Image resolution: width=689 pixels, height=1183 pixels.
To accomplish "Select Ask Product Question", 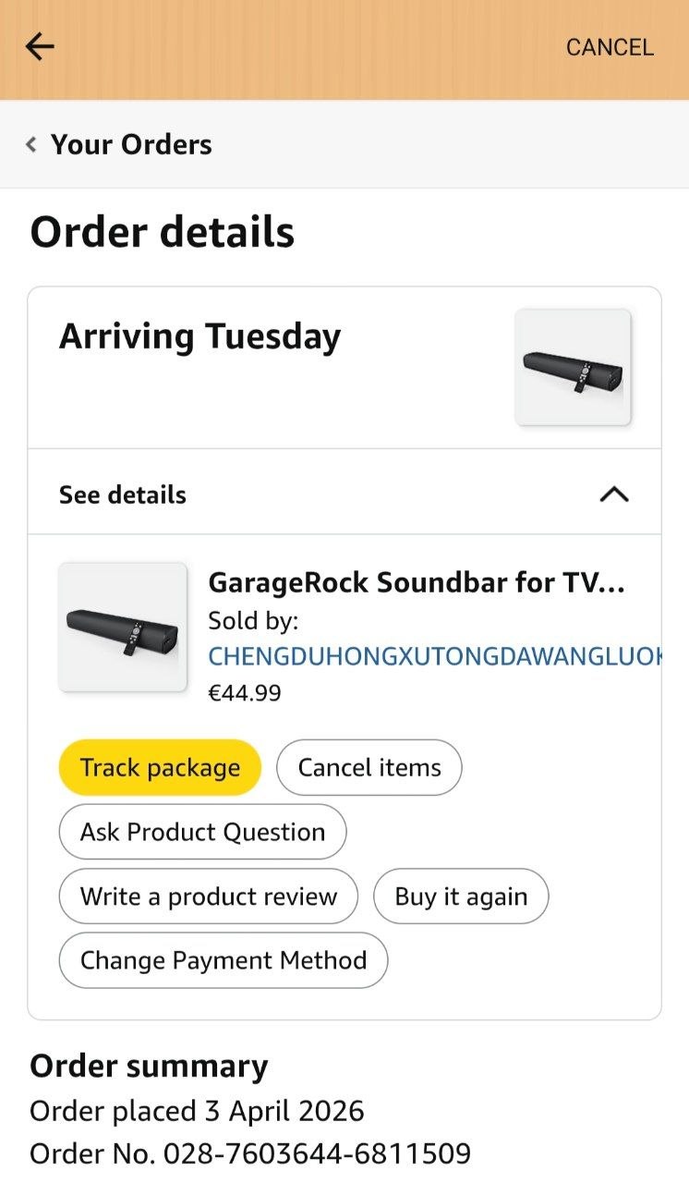I will [202, 832].
